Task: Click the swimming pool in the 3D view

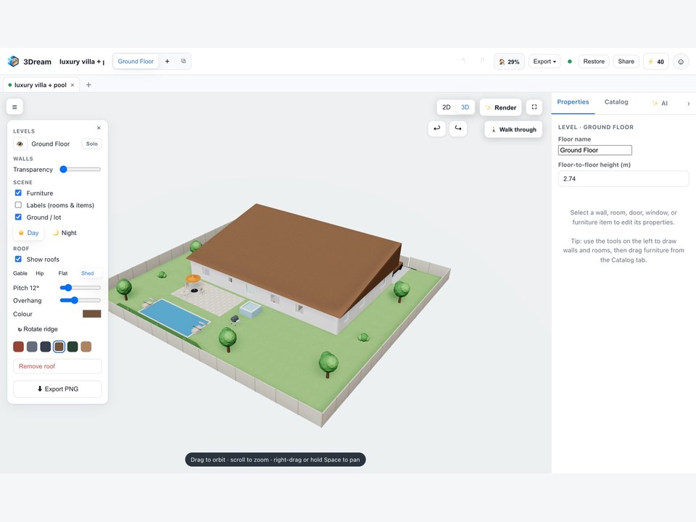Action: tap(173, 318)
